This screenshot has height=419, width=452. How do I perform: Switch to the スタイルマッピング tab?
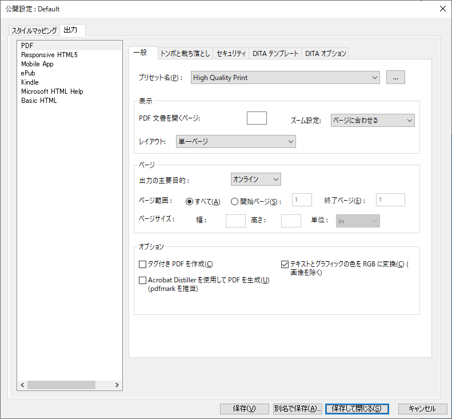pos(34,30)
